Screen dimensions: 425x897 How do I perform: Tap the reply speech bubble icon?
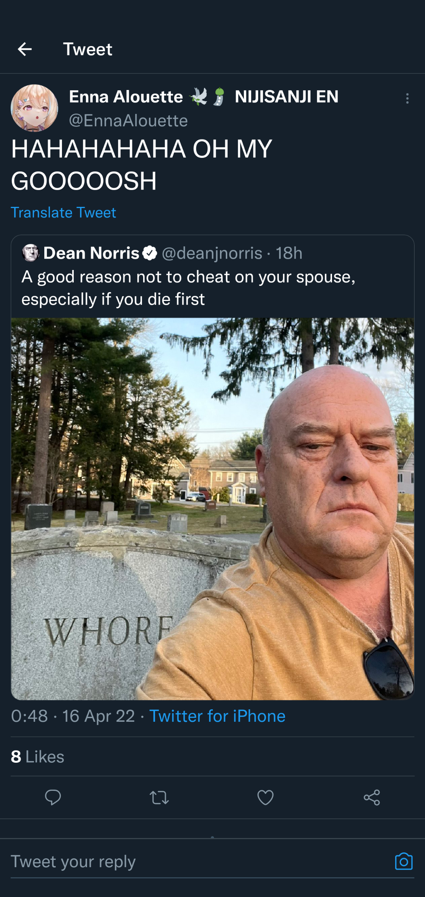(x=53, y=797)
